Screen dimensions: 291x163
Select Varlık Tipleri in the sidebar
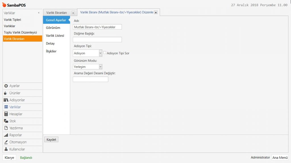click(x=13, y=20)
